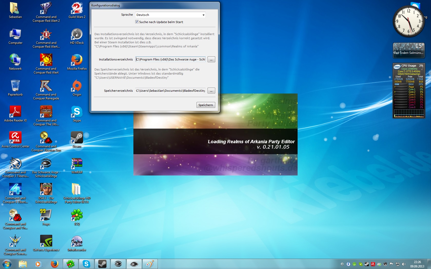Switch to Paint taskbar window
Screen dimensions: 431x269
coord(150,264)
